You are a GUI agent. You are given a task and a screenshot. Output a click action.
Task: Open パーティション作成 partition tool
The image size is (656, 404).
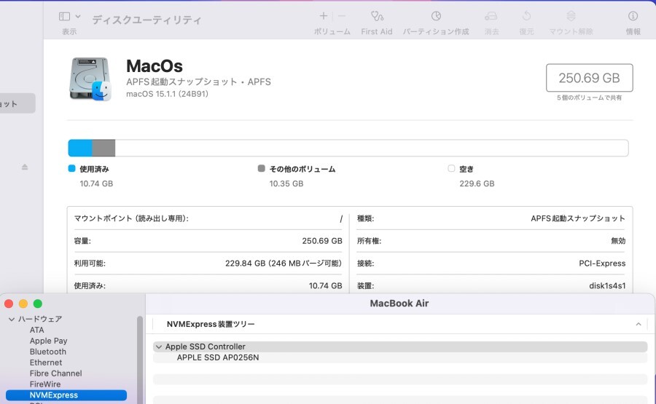436,16
